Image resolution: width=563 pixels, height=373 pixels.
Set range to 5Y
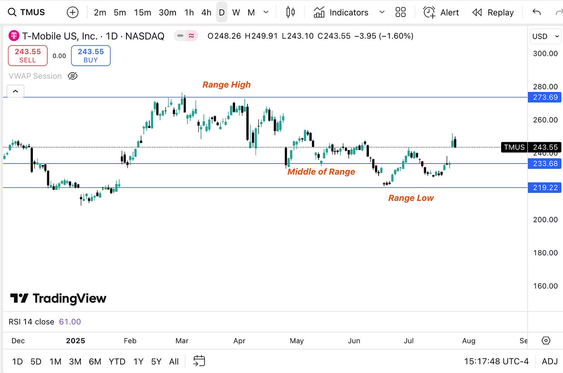click(x=156, y=361)
